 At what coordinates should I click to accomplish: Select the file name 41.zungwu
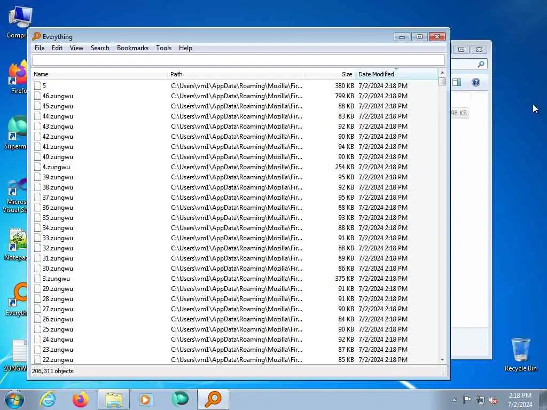click(x=58, y=146)
